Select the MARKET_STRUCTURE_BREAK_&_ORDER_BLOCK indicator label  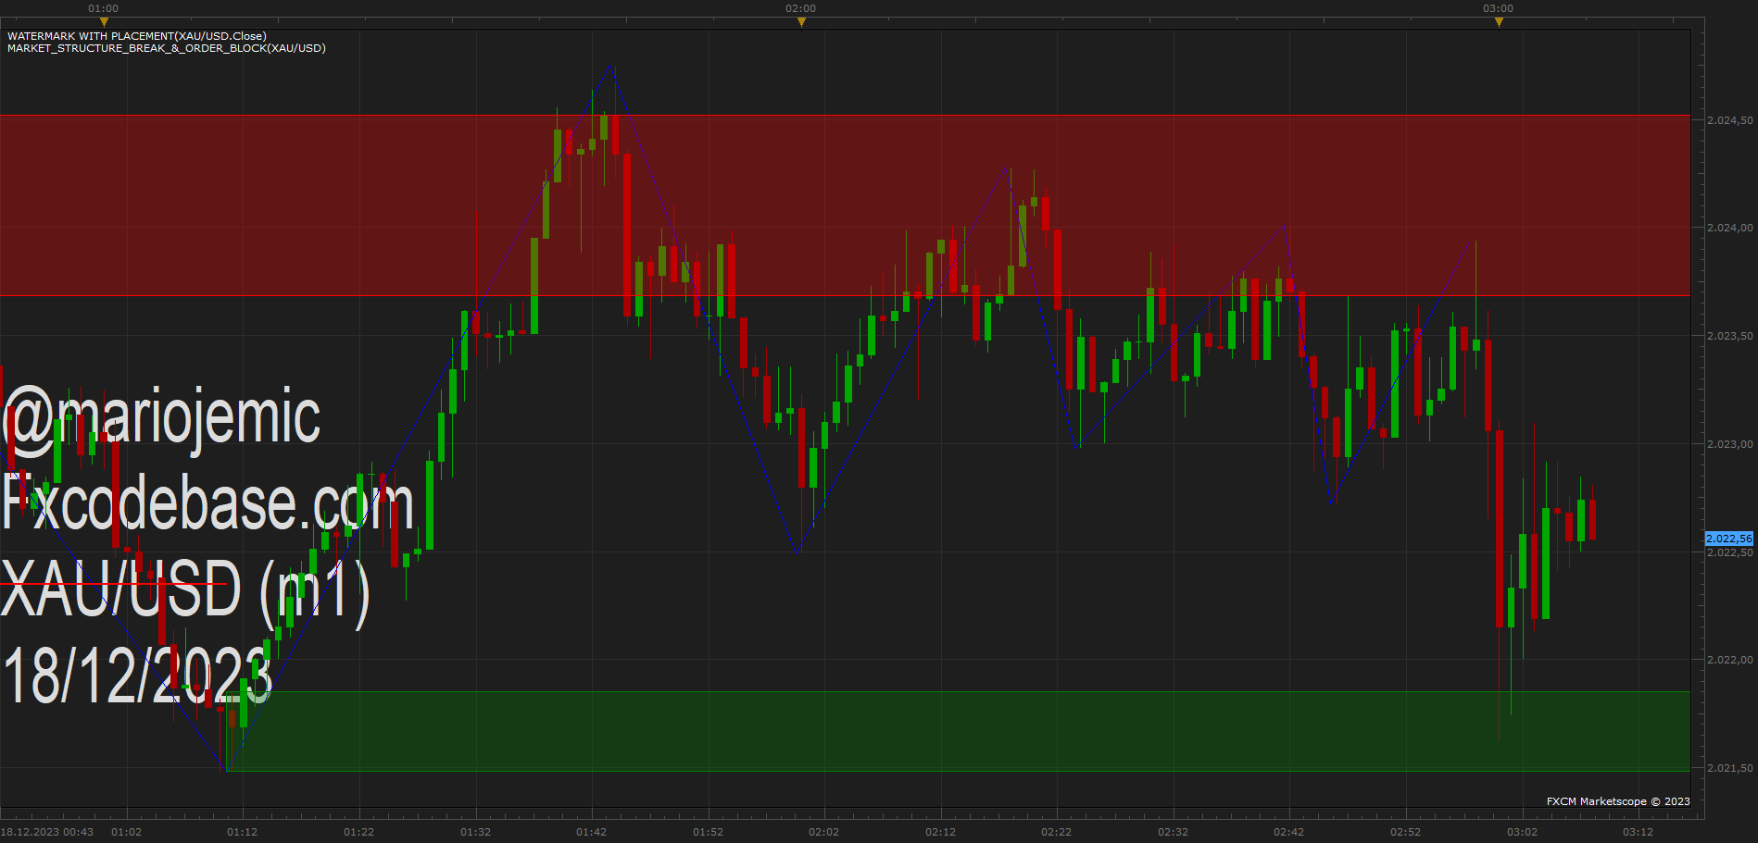point(167,48)
